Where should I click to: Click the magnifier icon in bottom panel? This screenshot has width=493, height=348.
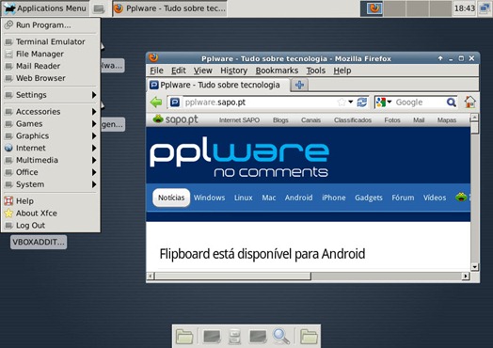point(280,337)
